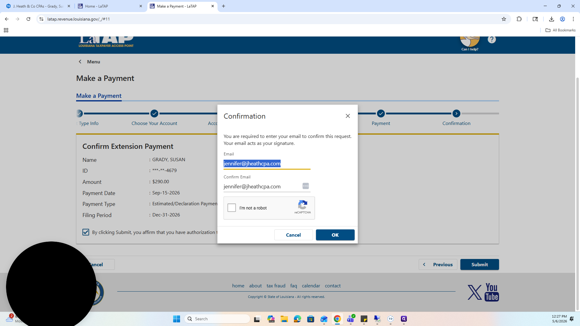Screen dimensions: 580x326
Task: Go back with the Previous button
Action: click(438, 264)
